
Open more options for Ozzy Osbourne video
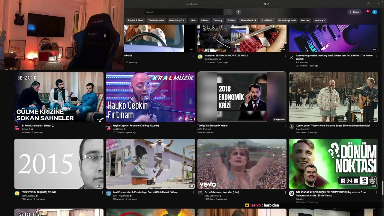(285, 193)
